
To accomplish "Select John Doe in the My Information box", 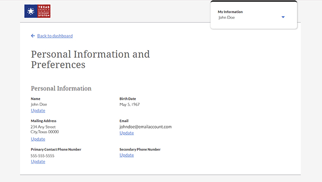I will point(226,17).
